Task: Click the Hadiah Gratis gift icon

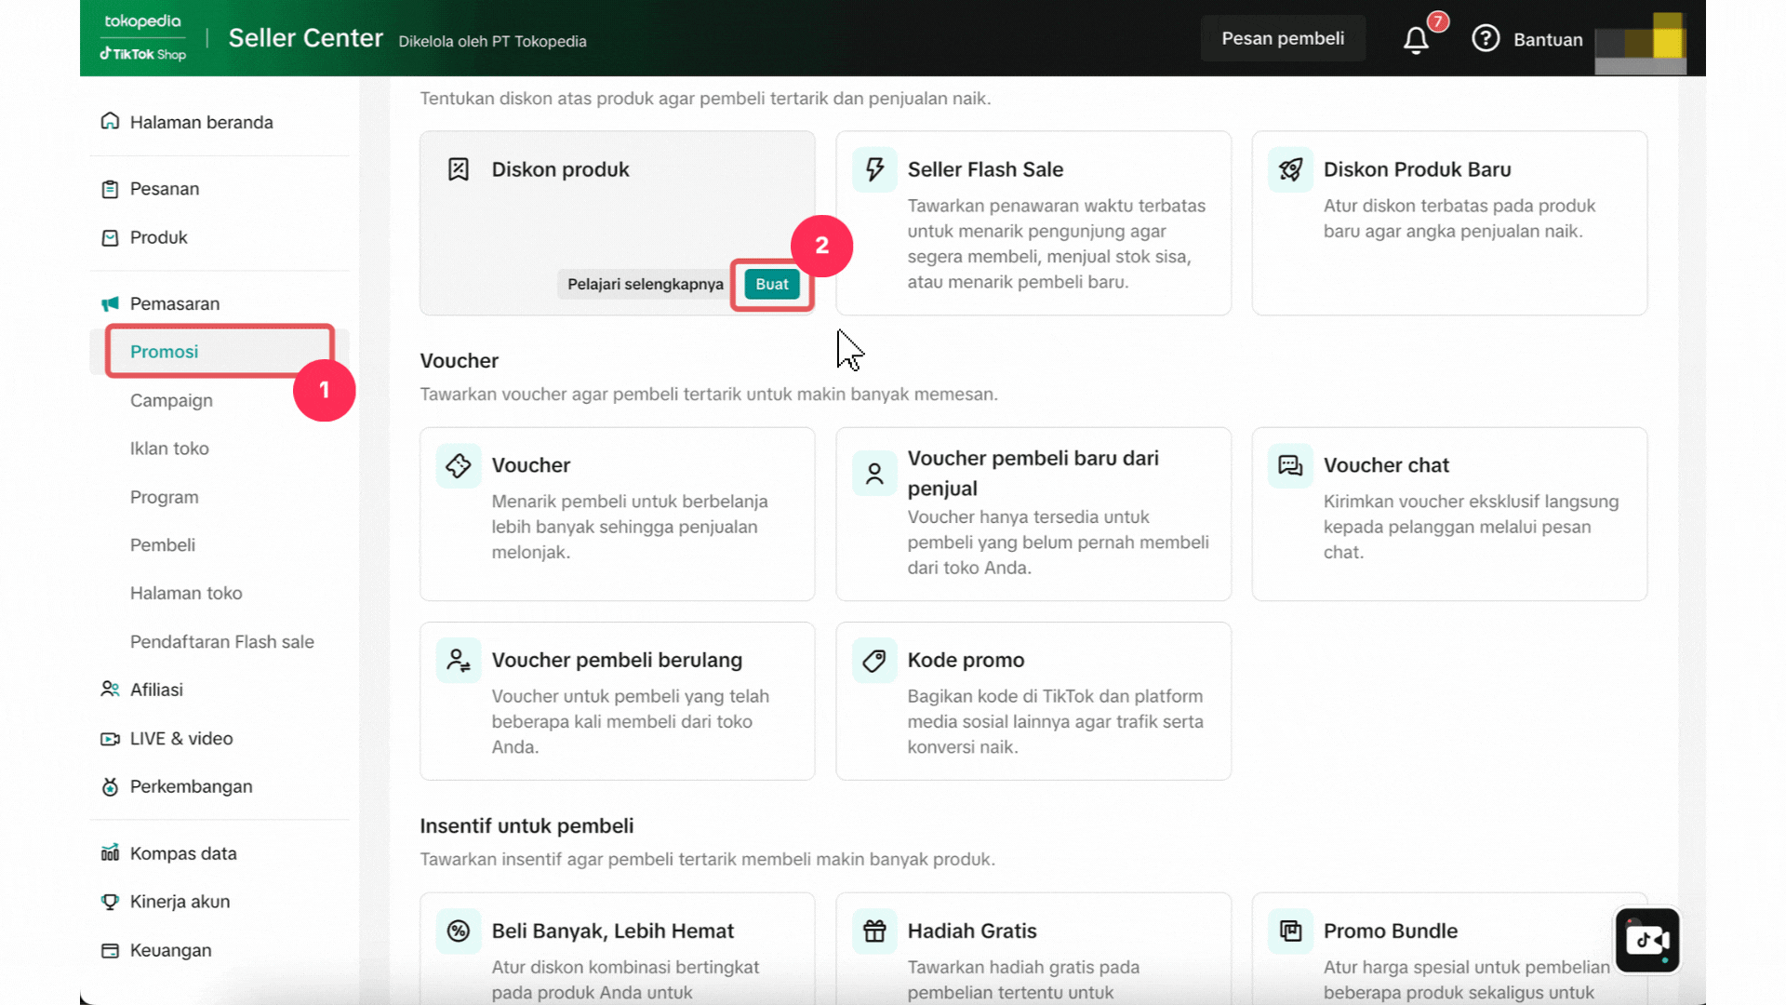Action: (x=874, y=931)
